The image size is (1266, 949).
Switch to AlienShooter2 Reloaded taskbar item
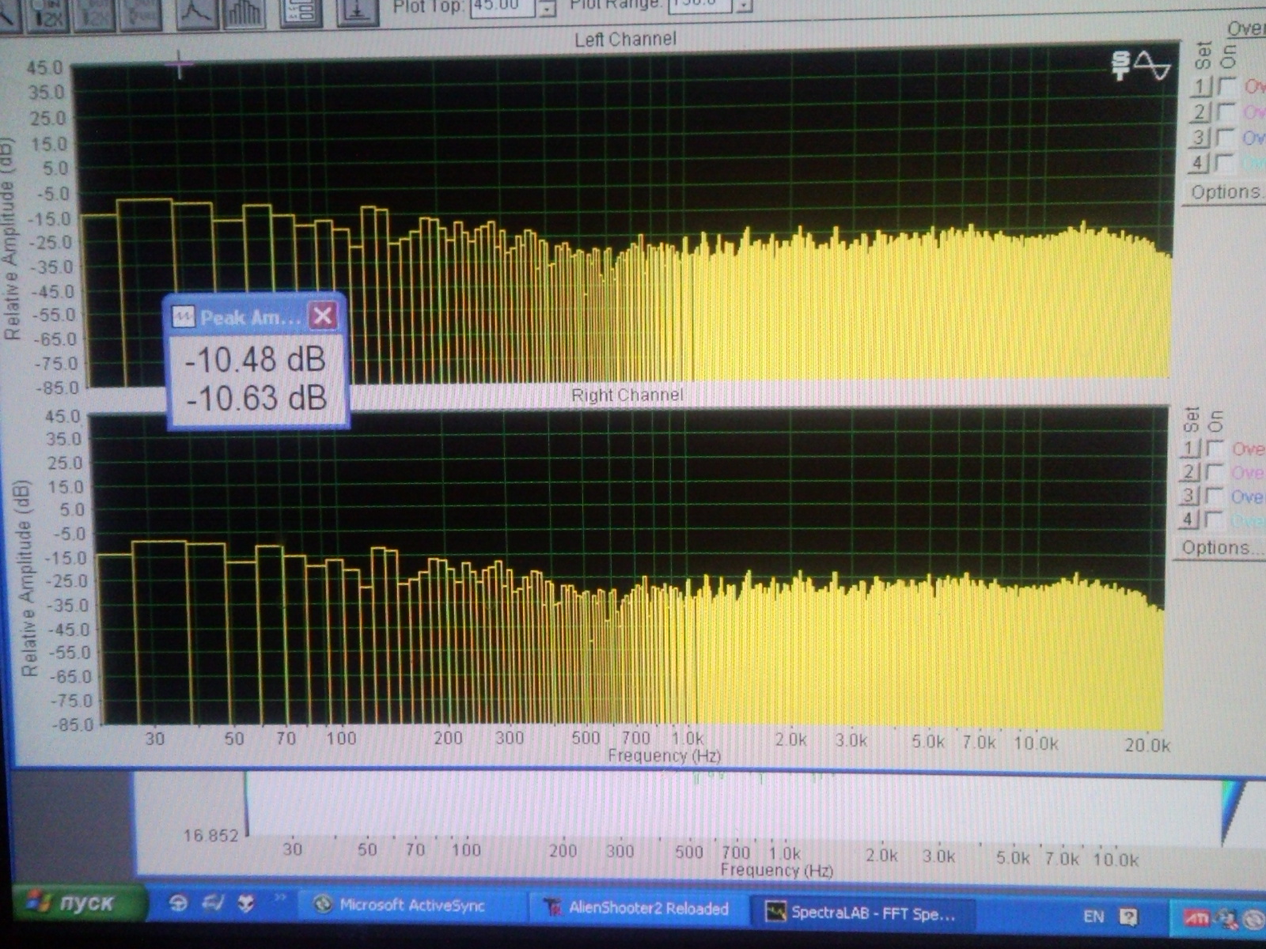pyautogui.click(x=637, y=909)
